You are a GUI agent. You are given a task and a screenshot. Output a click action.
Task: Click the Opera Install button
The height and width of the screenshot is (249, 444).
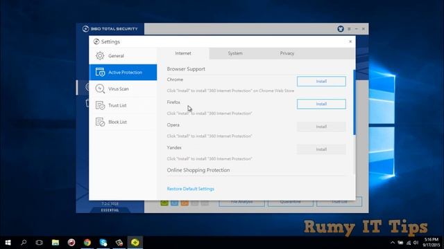pyautogui.click(x=321, y=127)
